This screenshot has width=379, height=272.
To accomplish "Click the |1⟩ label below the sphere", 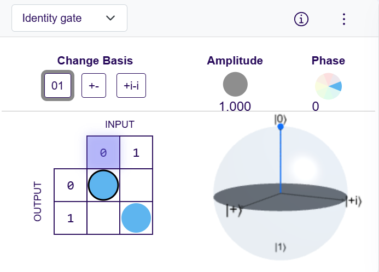I will point(280,247).
